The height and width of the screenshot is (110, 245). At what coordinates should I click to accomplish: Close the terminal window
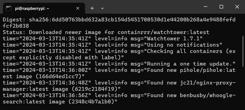[237, 7]
